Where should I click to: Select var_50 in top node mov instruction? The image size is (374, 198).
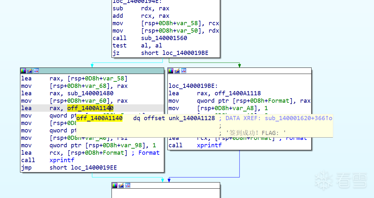[x=187, y=31]
